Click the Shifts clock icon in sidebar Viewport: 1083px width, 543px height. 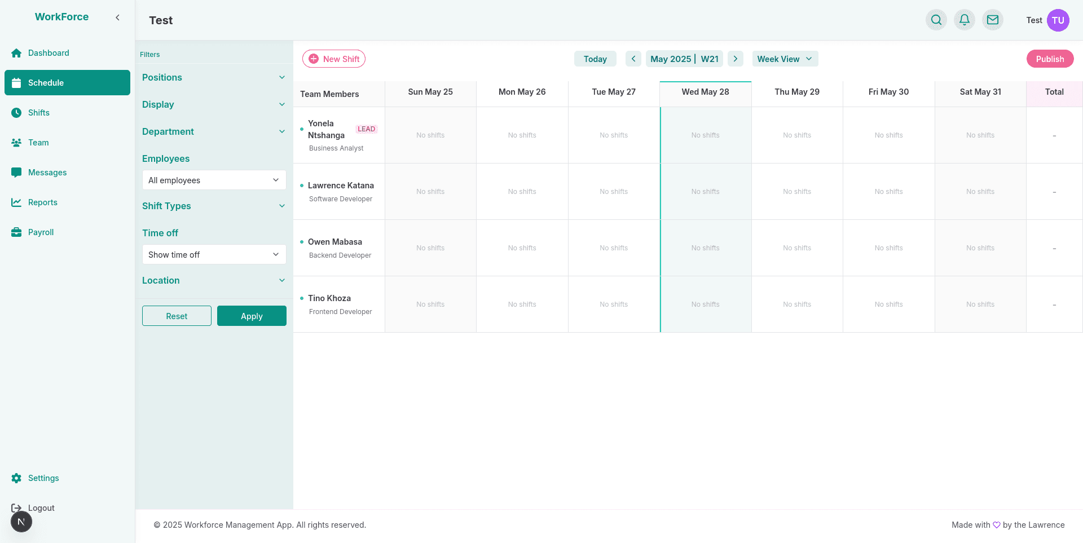click(x=16, y=113)
